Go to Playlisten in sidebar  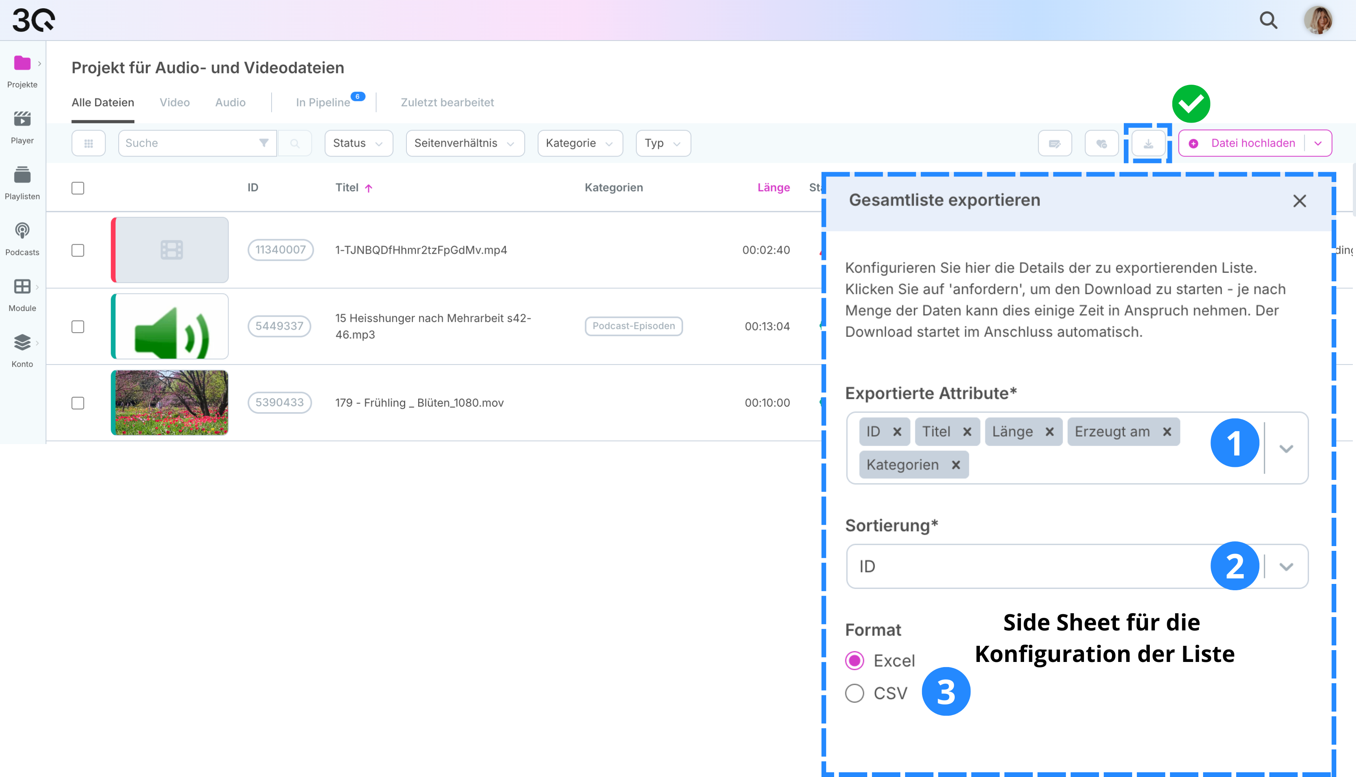[x=22, y=175]
